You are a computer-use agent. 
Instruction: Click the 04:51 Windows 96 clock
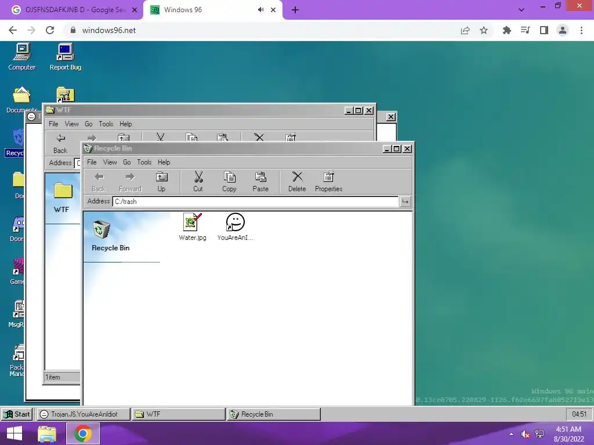579,414
